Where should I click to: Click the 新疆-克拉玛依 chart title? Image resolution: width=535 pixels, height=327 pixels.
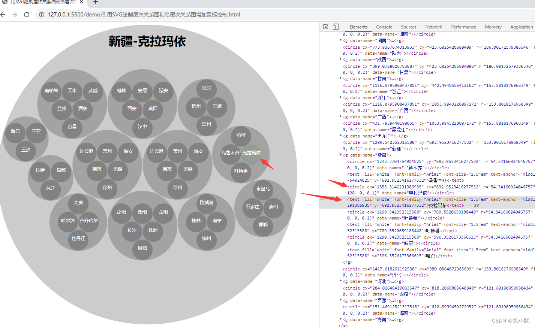(x=147, y=41)
